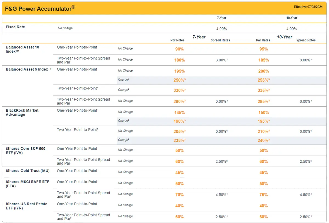329x223 pixels.
Task: Click the 250% par rate value
Action: 180,80
